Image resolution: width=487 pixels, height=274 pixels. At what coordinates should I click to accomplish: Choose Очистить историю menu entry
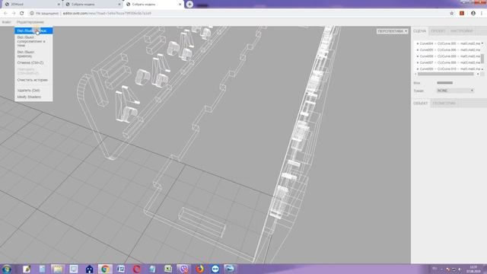(x=33, y=80)
